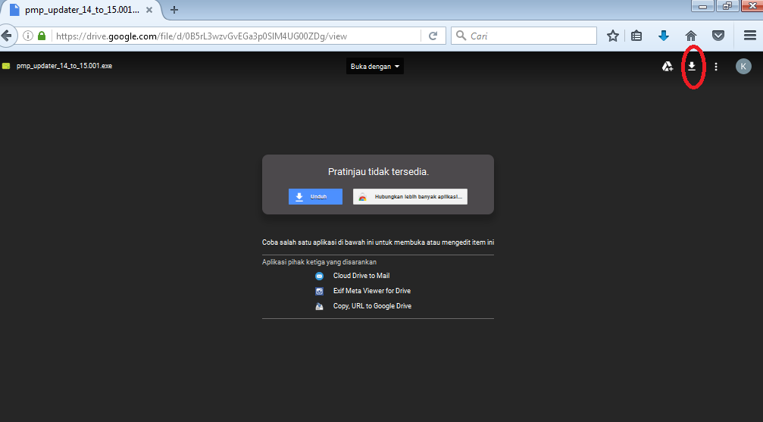Click the search magnifier icon
Viewport: 763px width, 422px height.
point(461,36)
